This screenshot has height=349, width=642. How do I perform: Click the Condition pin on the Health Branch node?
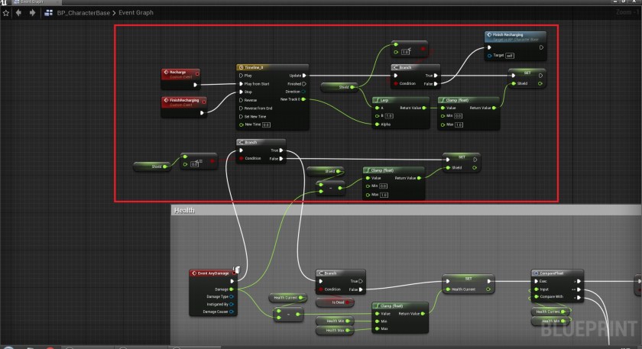tap(320, 289)
